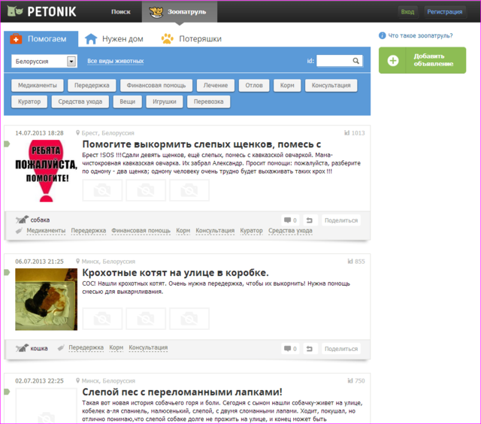481x424 pixels.
Task: Click first photo placeholder in puppies post
Action: coord(101,190)
